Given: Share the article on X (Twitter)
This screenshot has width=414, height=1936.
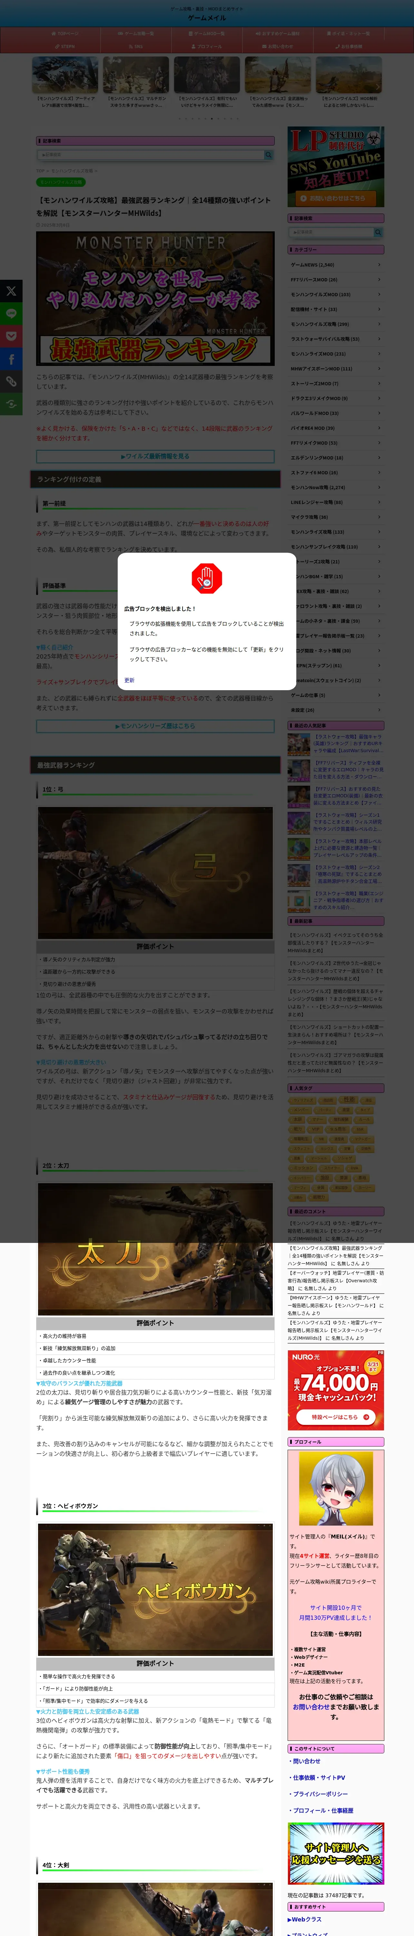Looking at the screenshot, I should click(11, 291).
